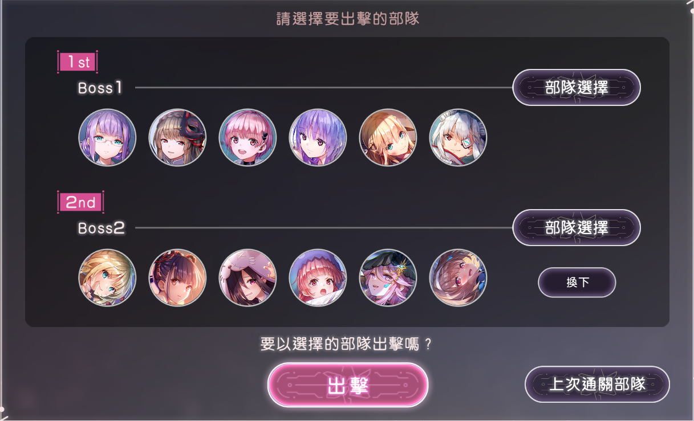Select the purple-haired girl with glasses portrait
Viewport: 694px width, 421px height.
coord(107,137)
